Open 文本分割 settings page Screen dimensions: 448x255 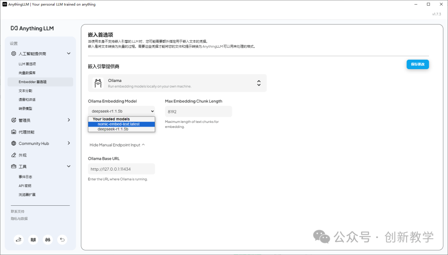pos(25,91)
